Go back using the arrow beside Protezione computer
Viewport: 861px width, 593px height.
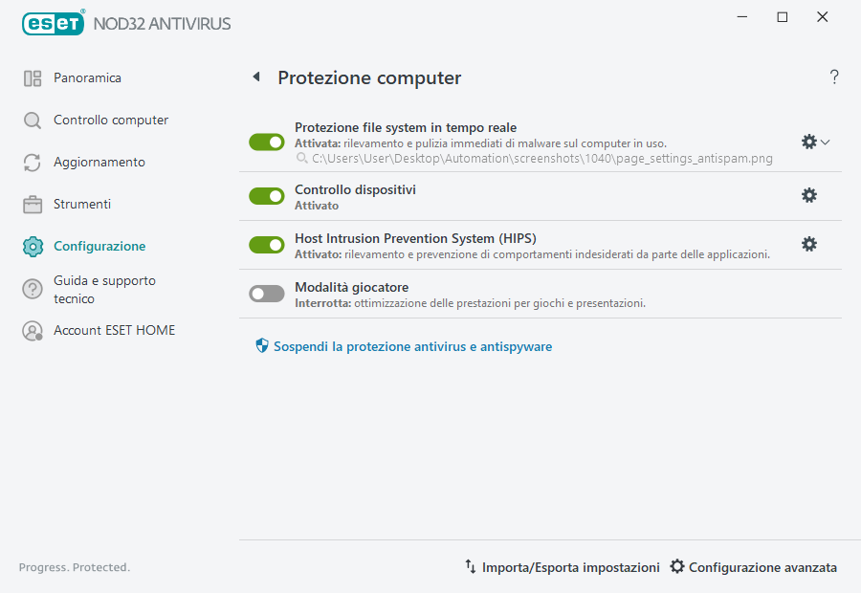tap(255, 77)
